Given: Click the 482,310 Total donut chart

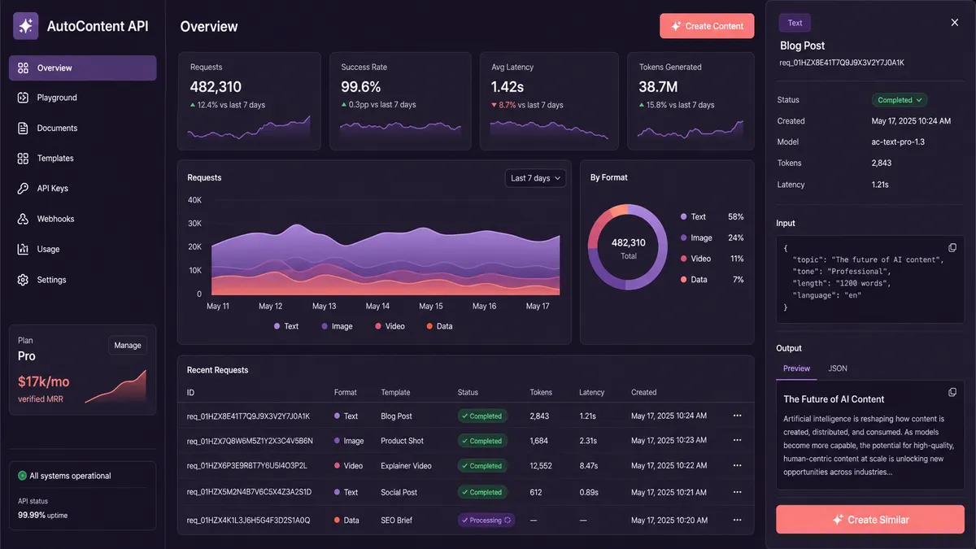Looking at the screenshot, I should tap(628, 247).
